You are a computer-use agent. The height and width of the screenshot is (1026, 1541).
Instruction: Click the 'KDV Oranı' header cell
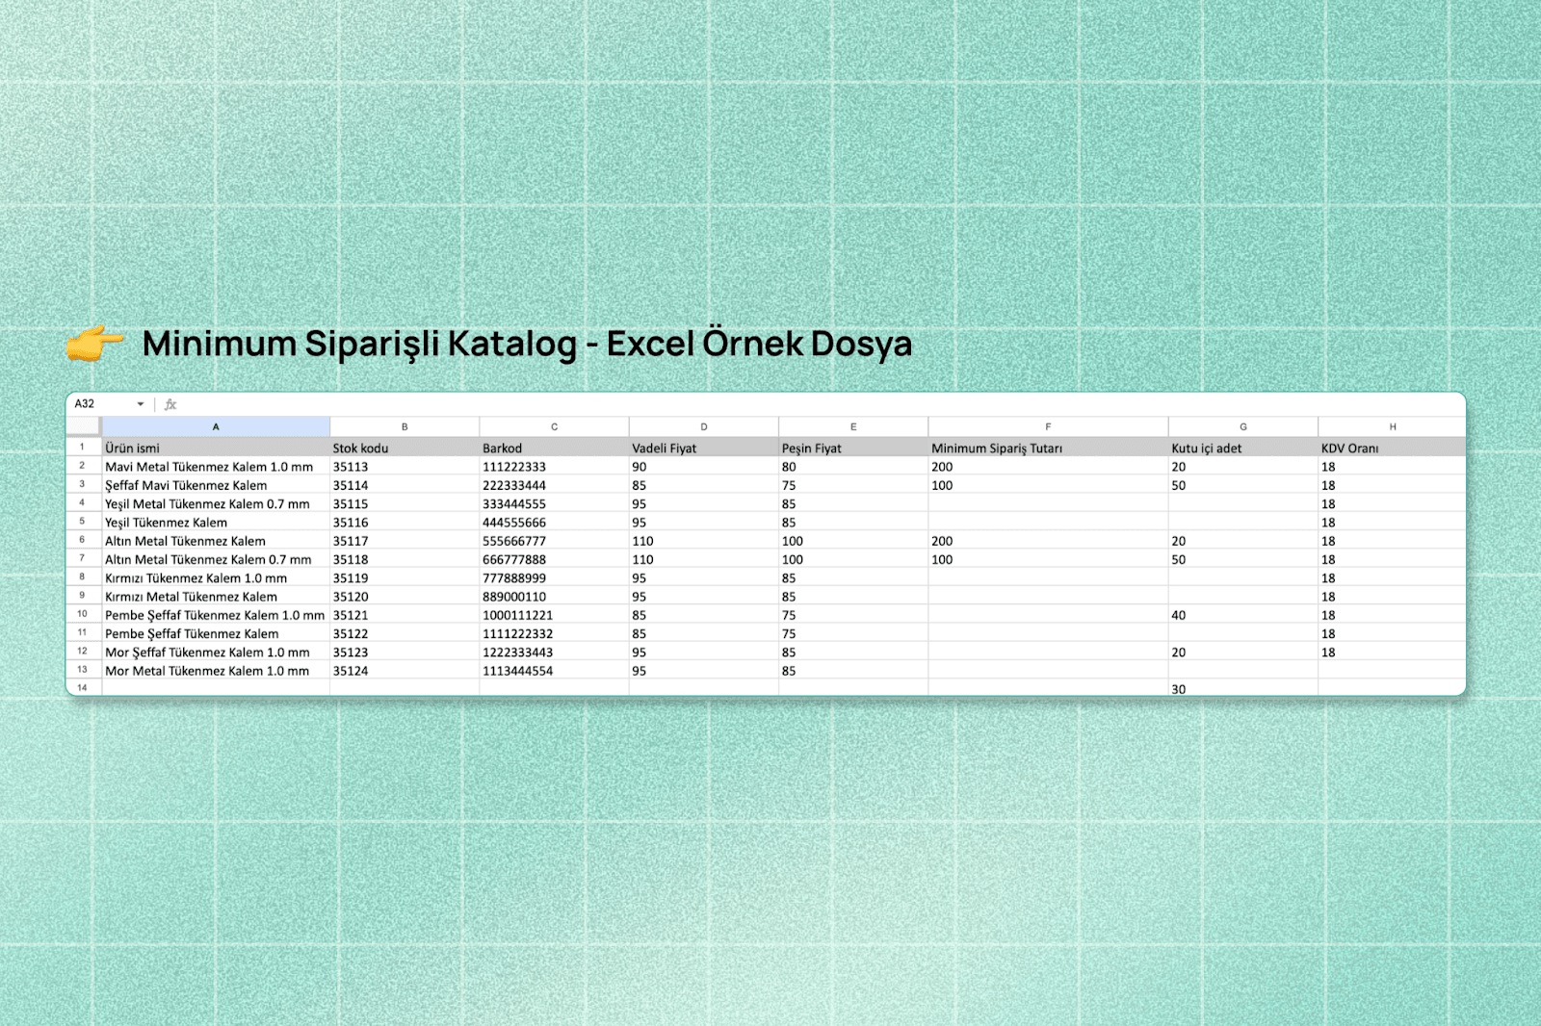coord(1392,449)
